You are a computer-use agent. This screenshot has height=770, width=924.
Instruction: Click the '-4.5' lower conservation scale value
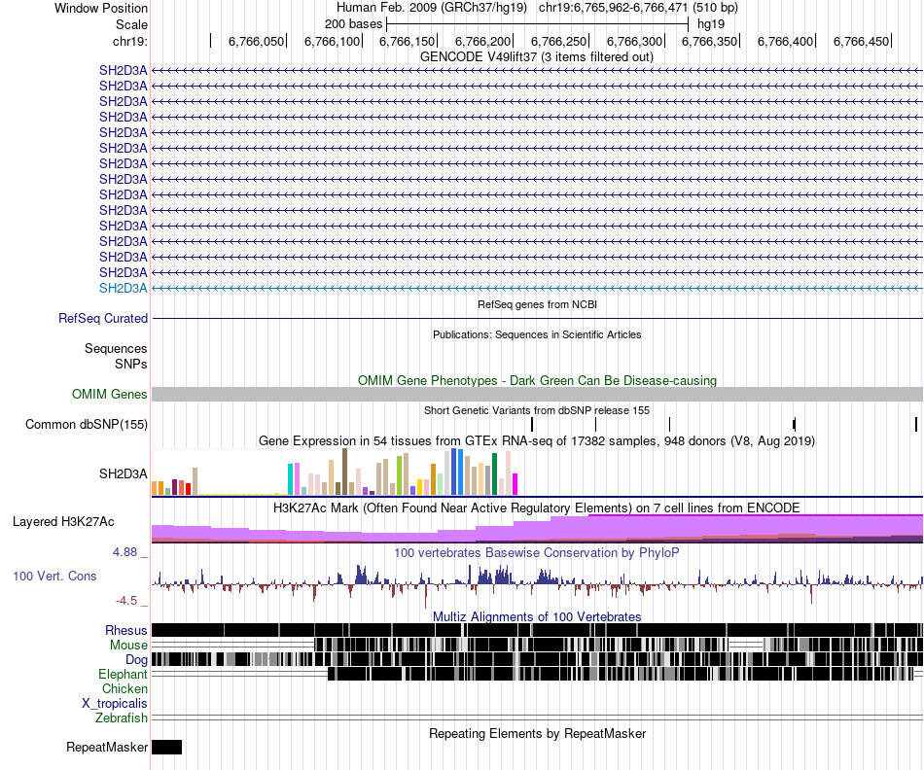[x=126, y=600]
